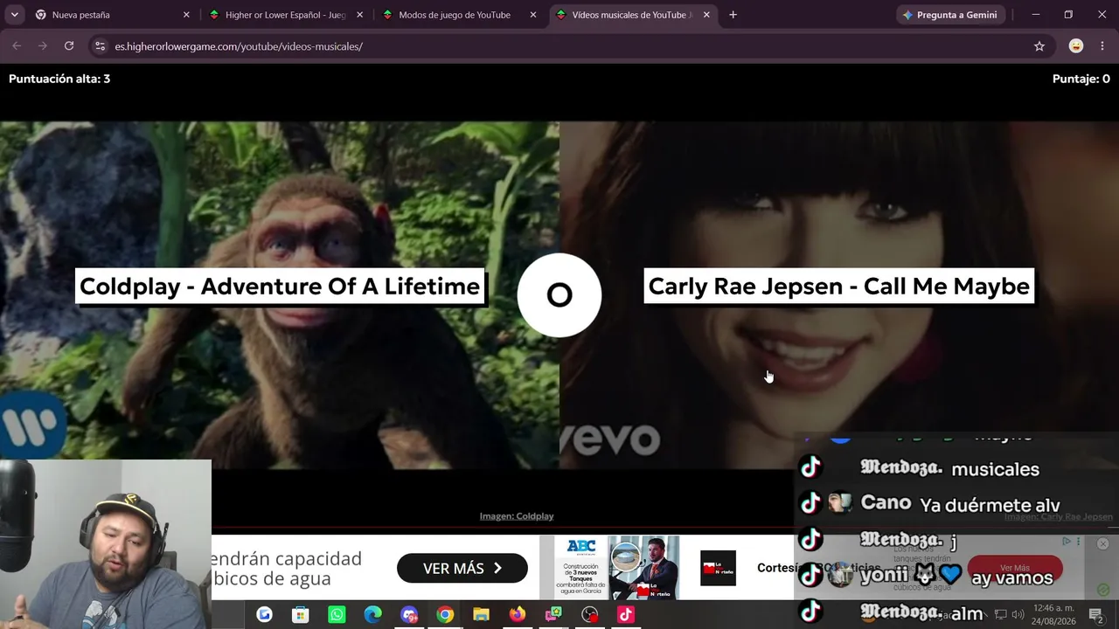Click the Pregunta a Gemini button
The height and width of the screenshot is (629, 1119).
pyautogui.click(x=949, y=15)
